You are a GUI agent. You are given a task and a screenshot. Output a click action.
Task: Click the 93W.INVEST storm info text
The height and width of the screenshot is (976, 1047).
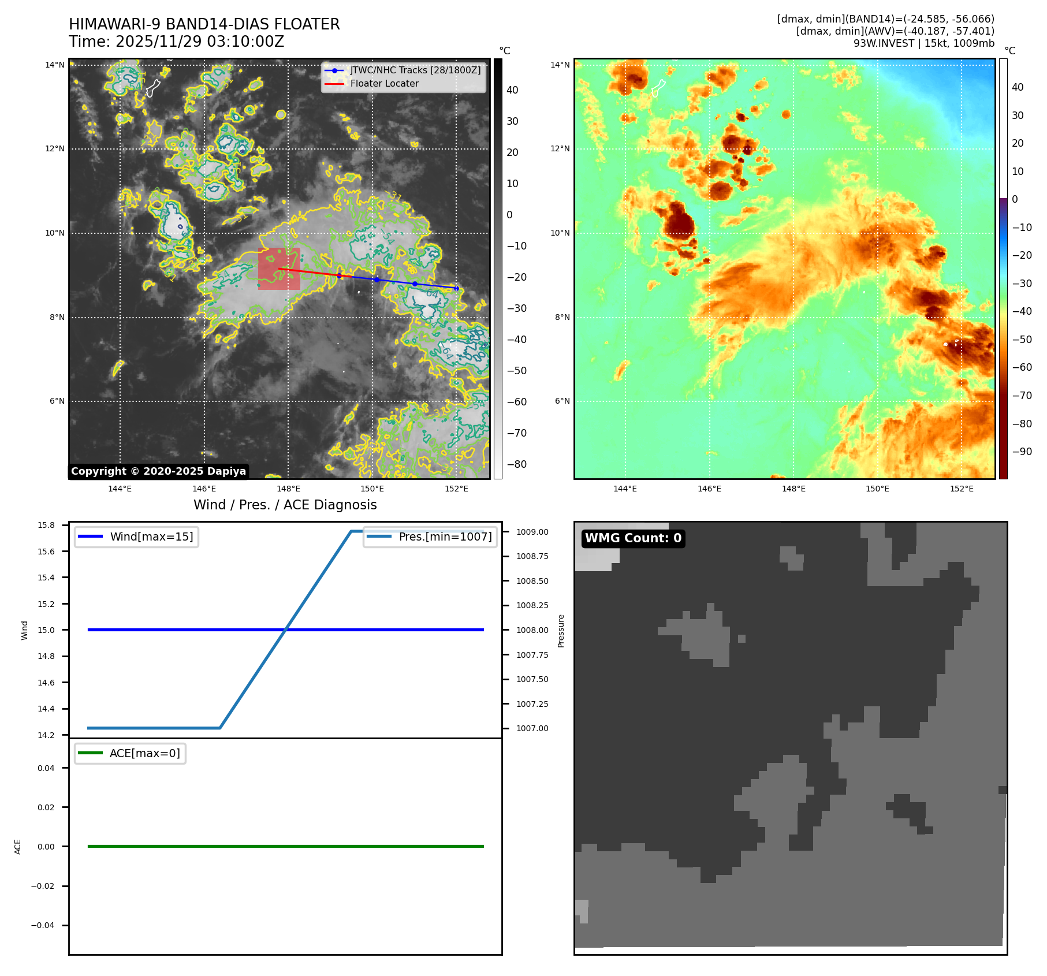coord(923,43)
